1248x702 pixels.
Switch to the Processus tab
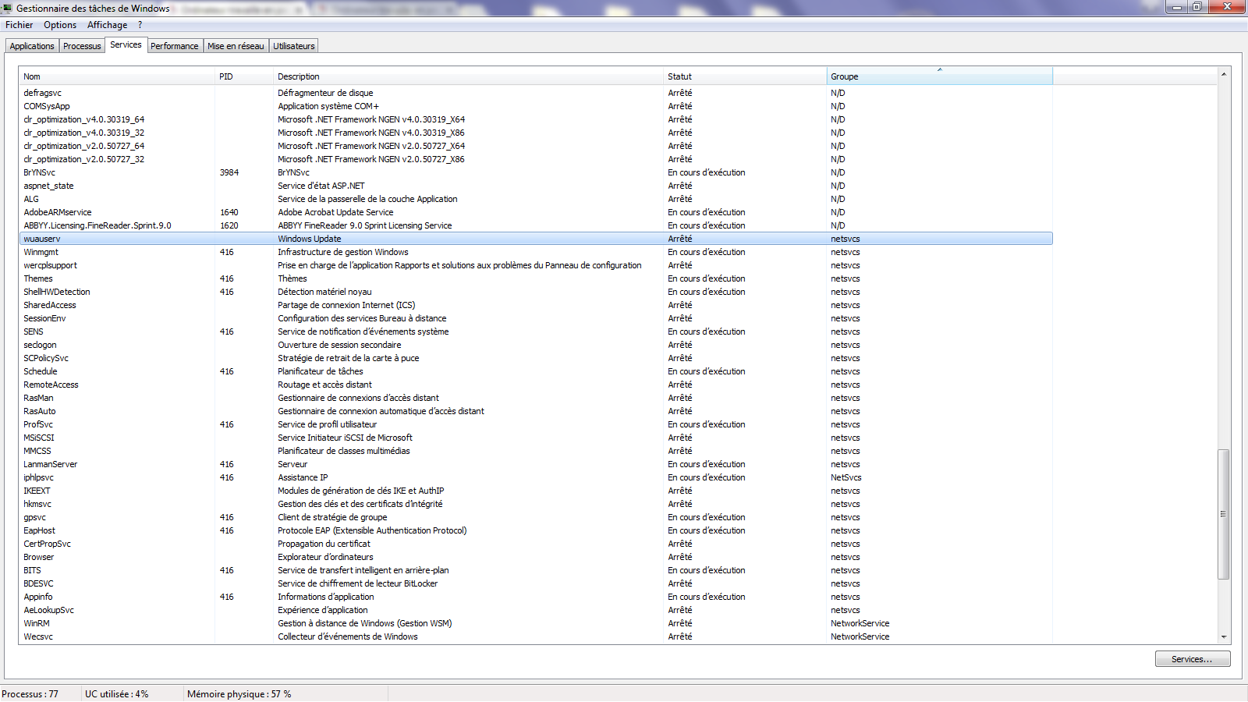pos(82,46)
